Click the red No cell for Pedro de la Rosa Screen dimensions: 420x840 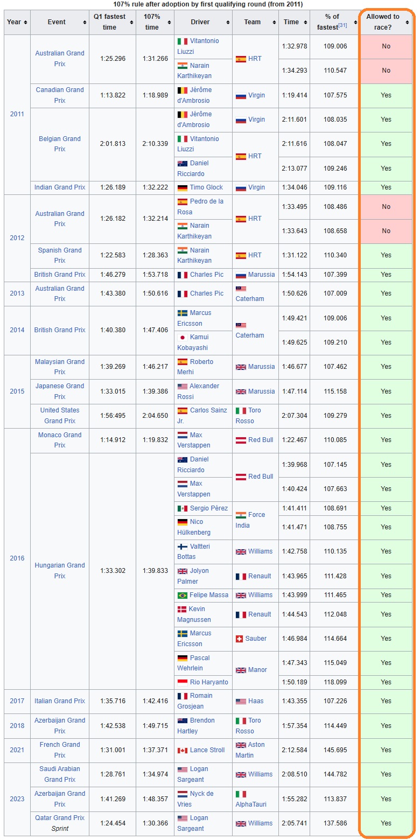click(386, 207)
